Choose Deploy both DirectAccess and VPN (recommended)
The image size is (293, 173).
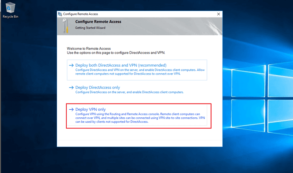137,70
